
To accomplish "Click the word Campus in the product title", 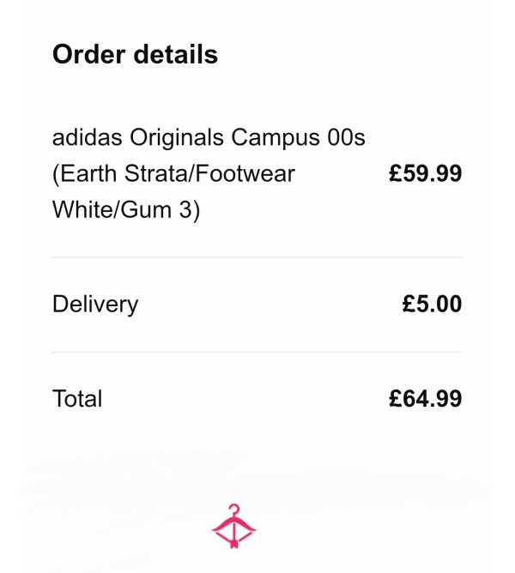I will pos(275,138).
